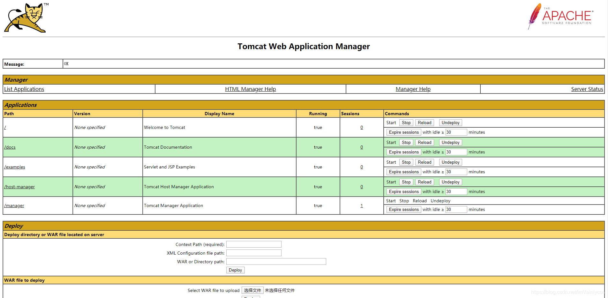This screenshot has width=608, height=298.
Task: Focus the WAR or Directory path field
Action: (276, 262)
